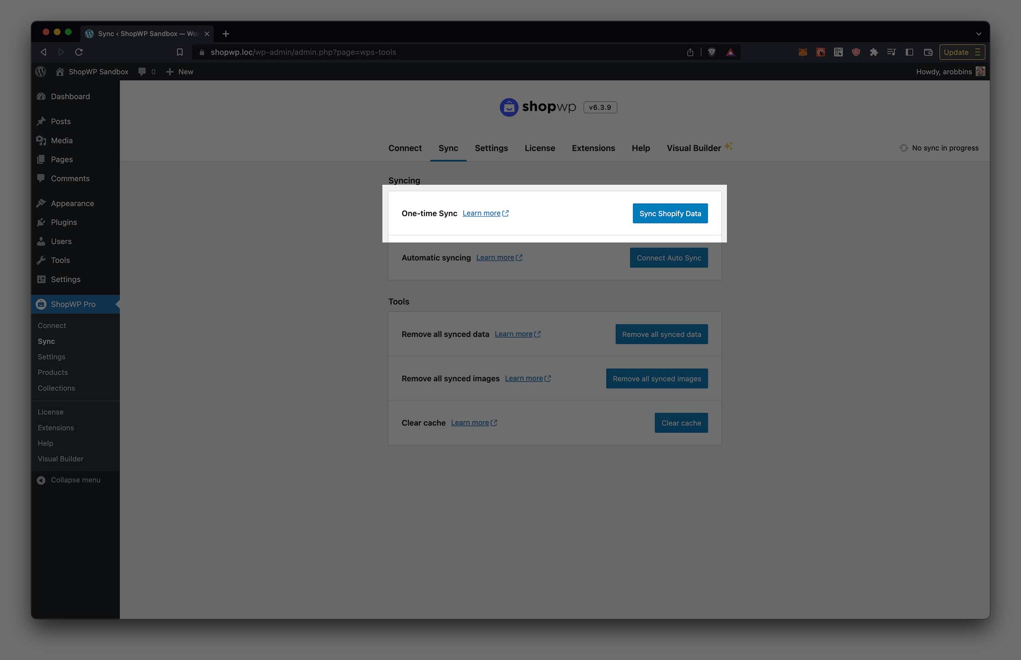Click Remove all synced data button

(661, 334)
